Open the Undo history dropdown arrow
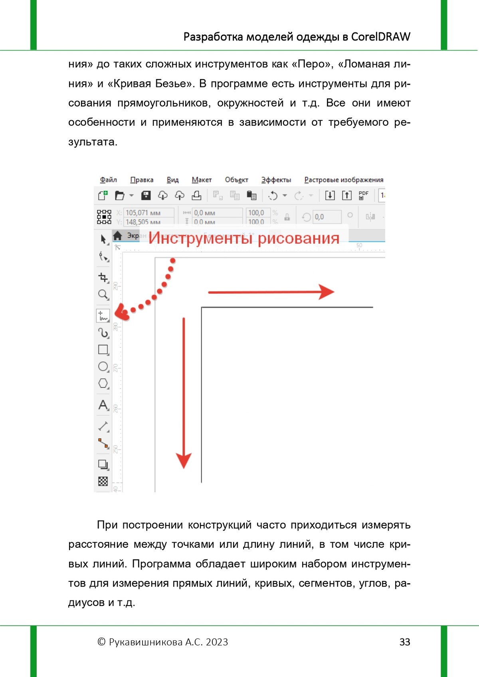 pos(285,195)
